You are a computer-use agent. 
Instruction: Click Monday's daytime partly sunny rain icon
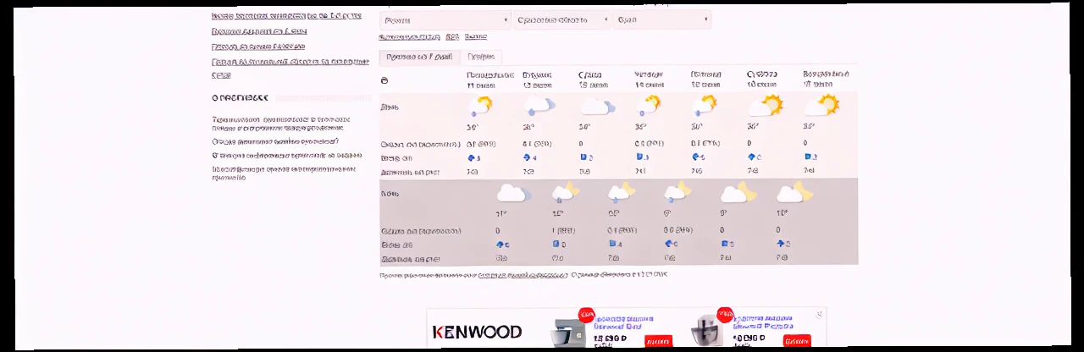479,106
